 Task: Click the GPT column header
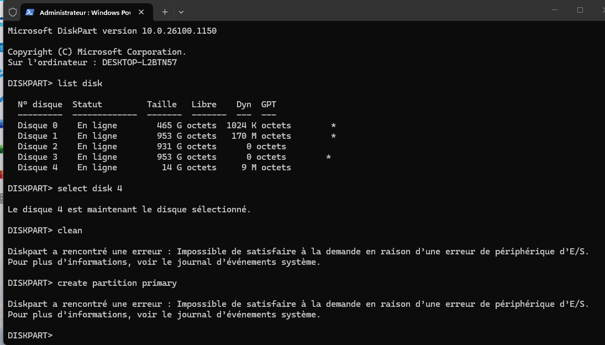[x=269, y=104]
